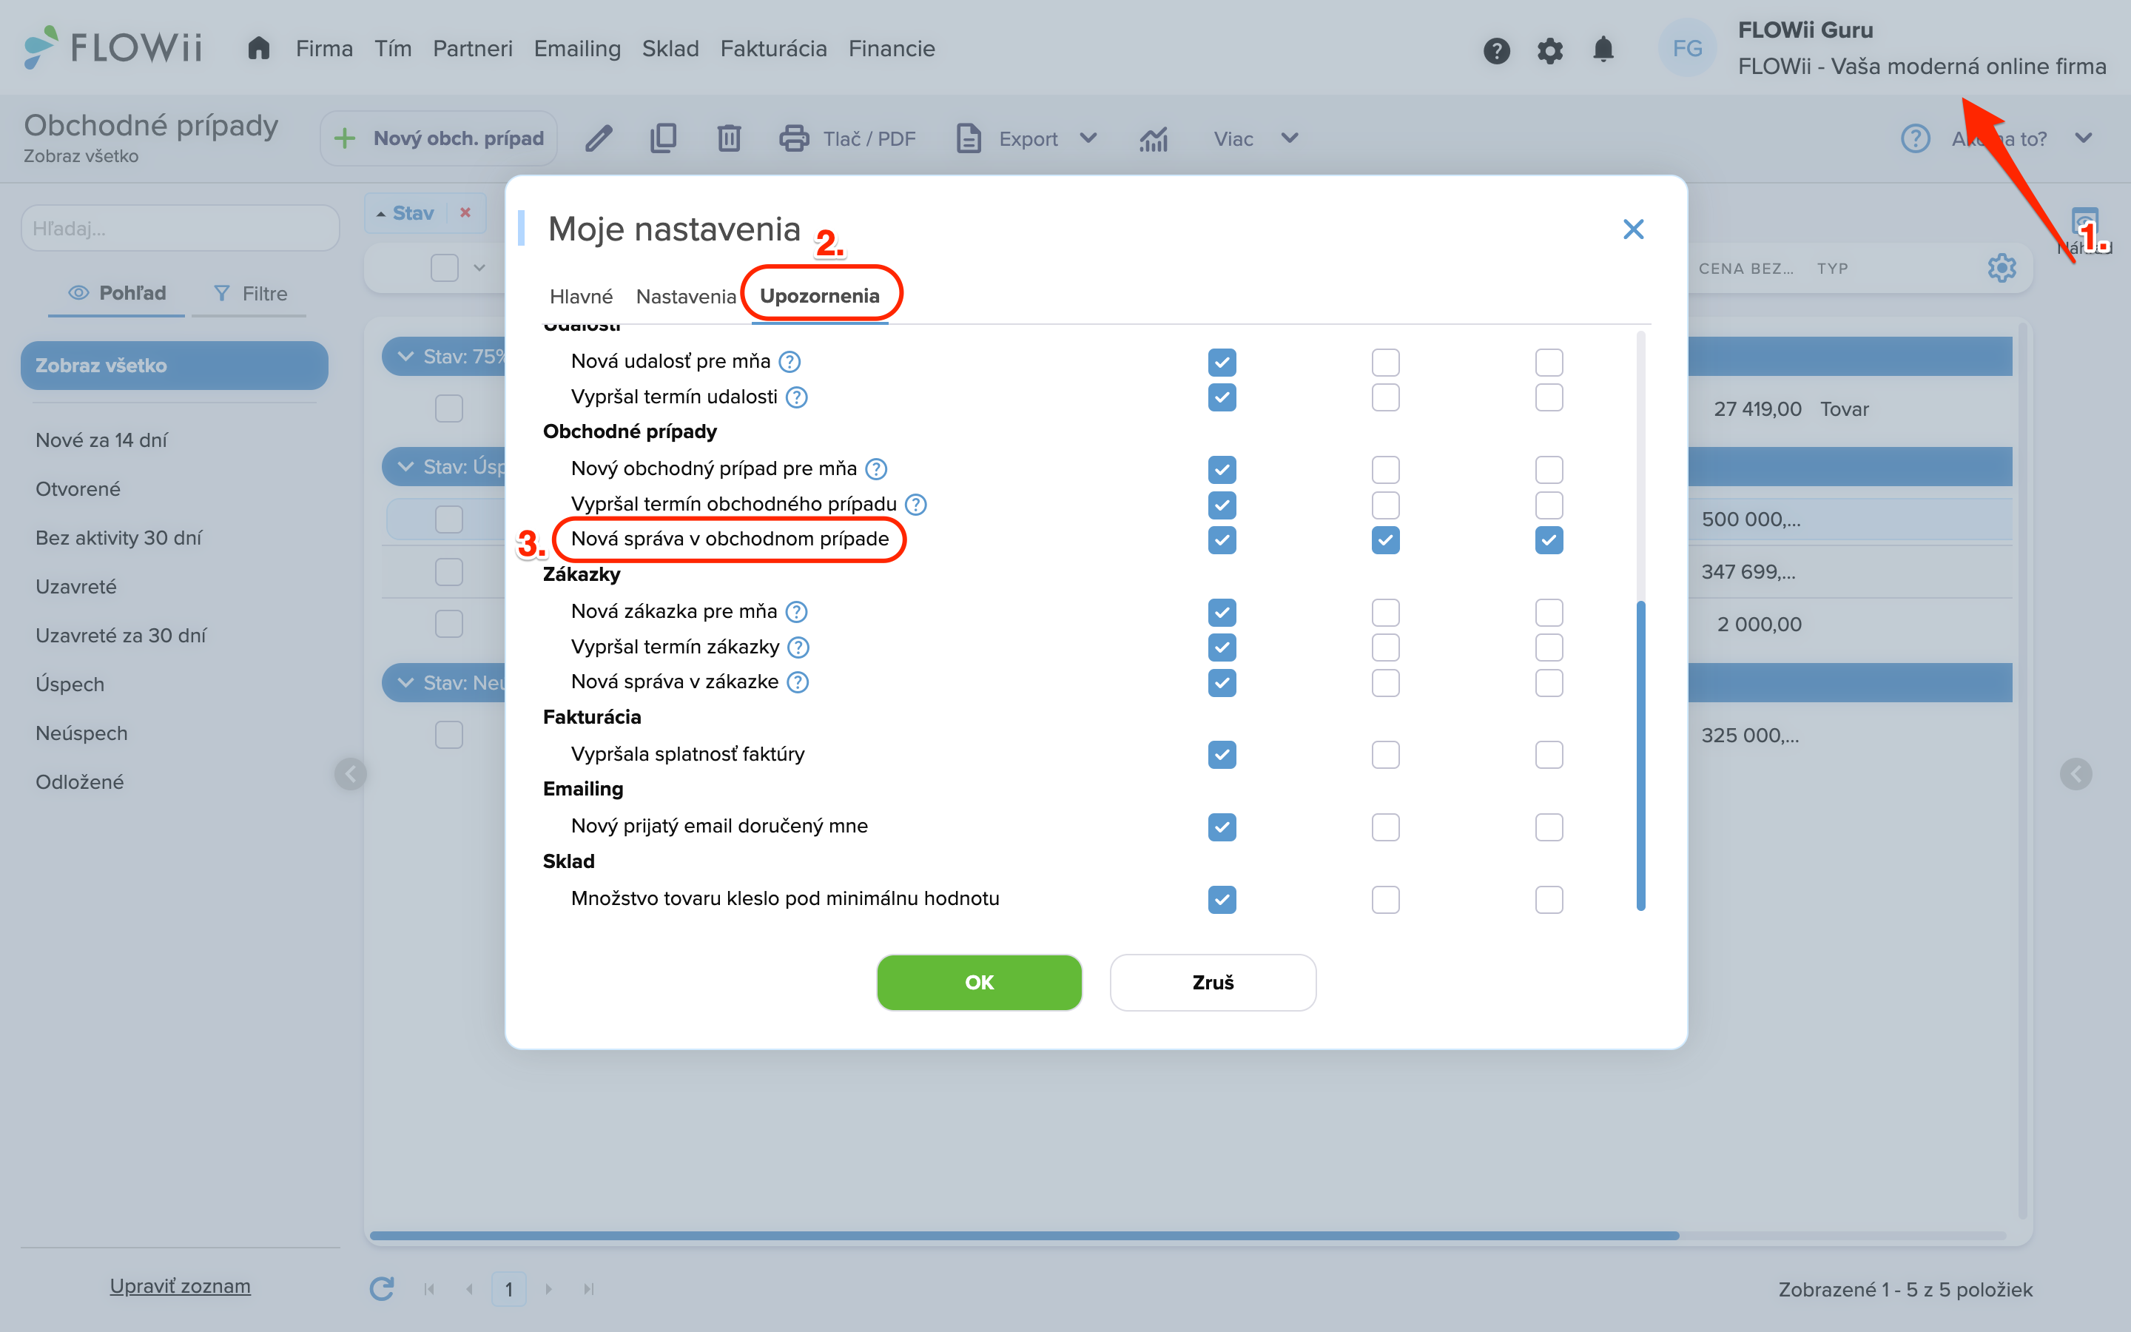This screenshot has width=2131, height=1332.
Task: Open the Upraviť zoznam link
Action: coord(180,1286)
